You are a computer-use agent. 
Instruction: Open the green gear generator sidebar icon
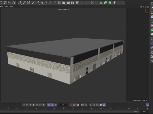click(x=152, y=25)
